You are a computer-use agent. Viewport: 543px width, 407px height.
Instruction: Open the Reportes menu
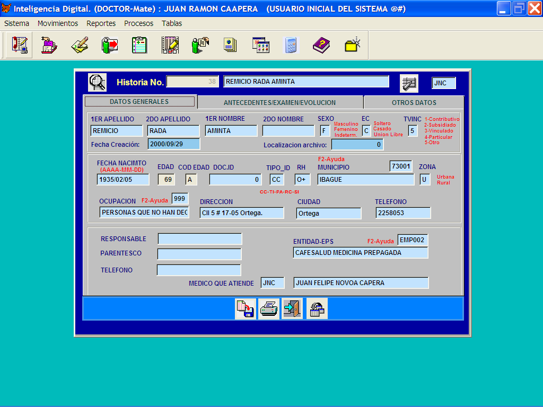101,23
